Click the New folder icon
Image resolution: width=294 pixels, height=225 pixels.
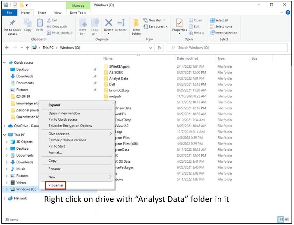(136, 23)
